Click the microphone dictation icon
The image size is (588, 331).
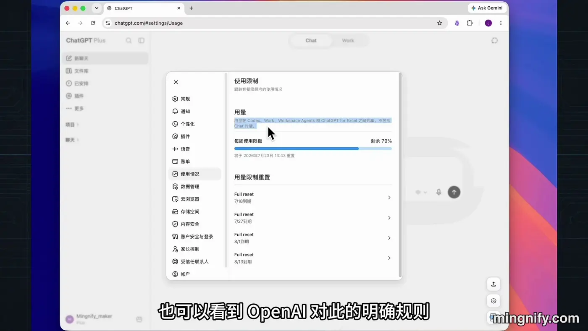tap(438, 192)
